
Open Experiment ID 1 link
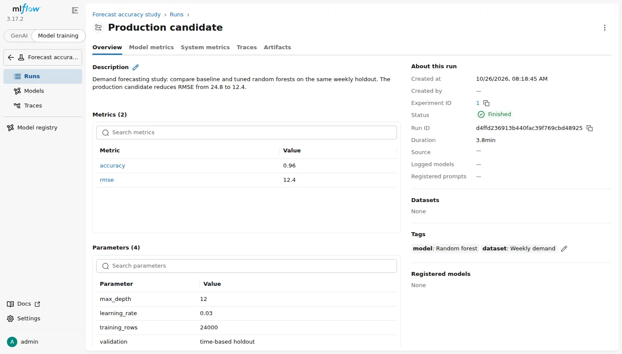pyautogui.click(x=478, y=103)
